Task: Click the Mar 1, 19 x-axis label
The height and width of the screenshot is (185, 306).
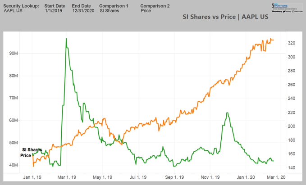Action: [x=65, y=177]
